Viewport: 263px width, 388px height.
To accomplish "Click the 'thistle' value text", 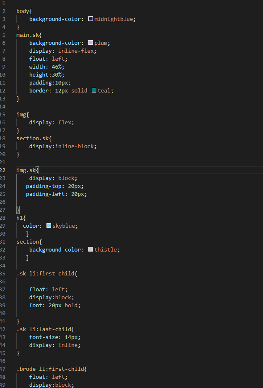I will point(106,249).
